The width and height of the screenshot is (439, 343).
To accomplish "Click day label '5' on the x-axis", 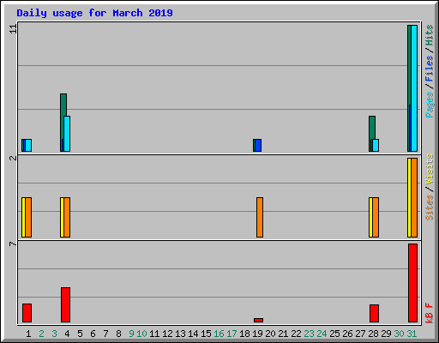I will (x=80, y=334).
